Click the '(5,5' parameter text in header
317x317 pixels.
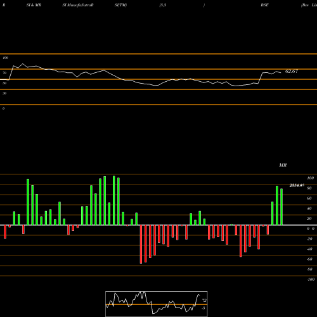(163, 5)
